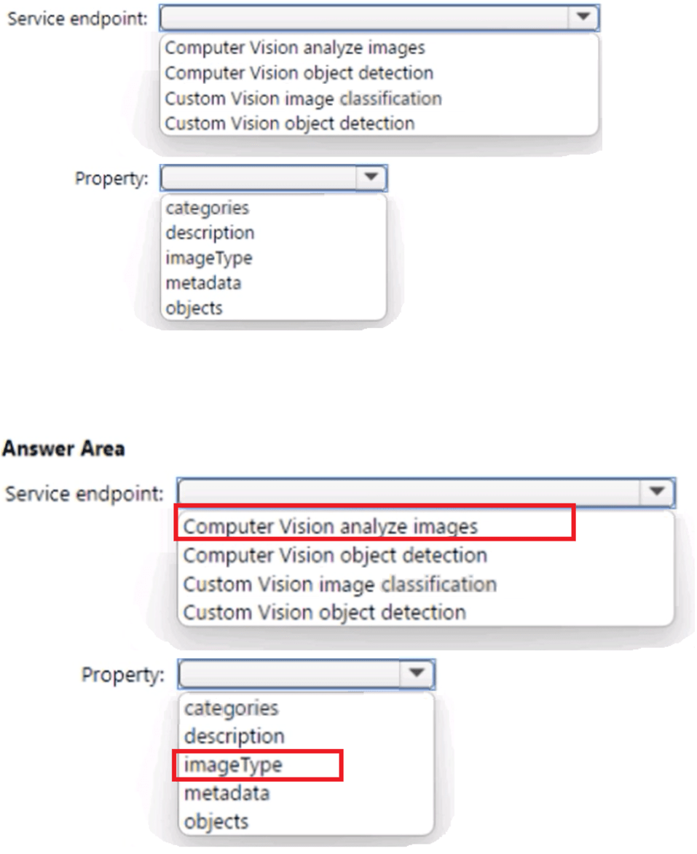The width and height of the screenshot is (697, 854).
Task: Open the Answer Area Service endpoint dropdown arrow
Action: pyautogui.click(x=656, y=493)
